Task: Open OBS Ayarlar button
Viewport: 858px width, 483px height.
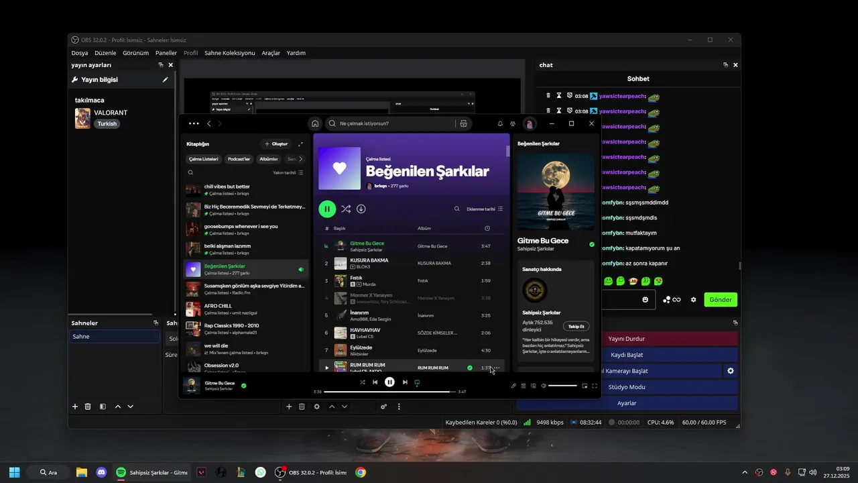Action: 626,403
